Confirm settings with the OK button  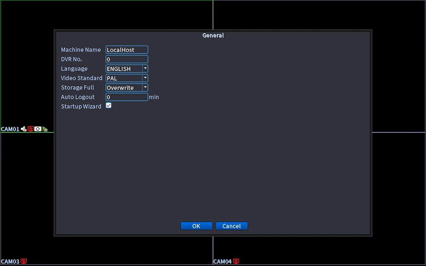point(196,226)
